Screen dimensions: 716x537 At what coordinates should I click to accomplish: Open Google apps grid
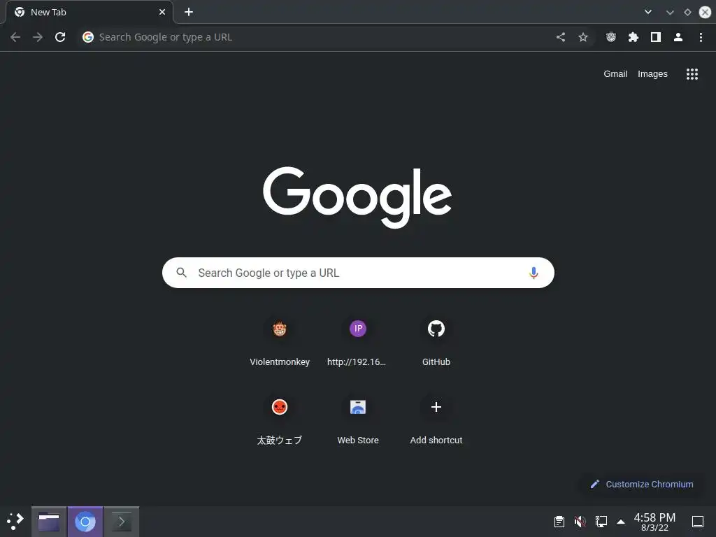692,74
